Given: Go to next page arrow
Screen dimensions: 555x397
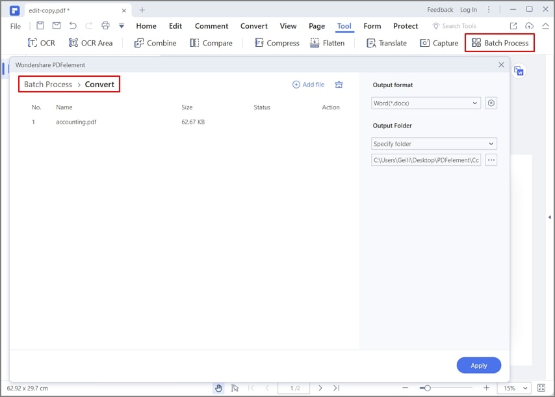Looking at the screenshot, I should point(320,388).
